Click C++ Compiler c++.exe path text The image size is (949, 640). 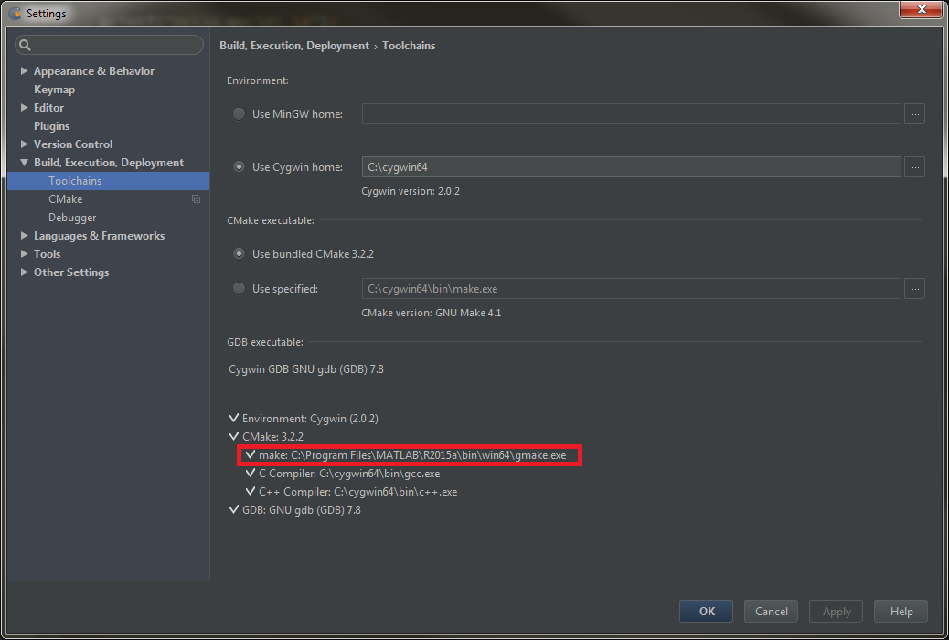358,492
